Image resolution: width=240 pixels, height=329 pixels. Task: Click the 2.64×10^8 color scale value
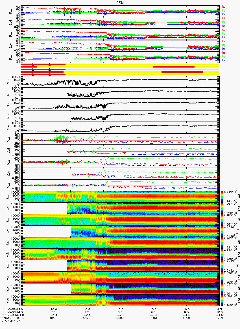point(230,250)
